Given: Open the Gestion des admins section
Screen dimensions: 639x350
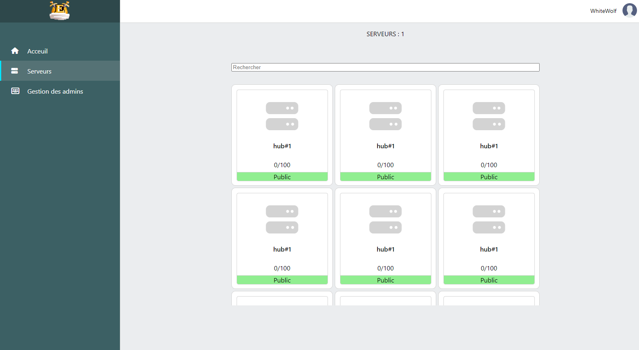Looking at the screenshot, I should (55, 91).
